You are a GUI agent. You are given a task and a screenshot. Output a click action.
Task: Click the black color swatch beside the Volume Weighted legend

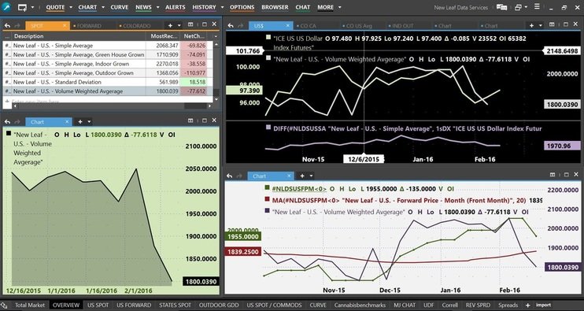[x=9, y=134]
